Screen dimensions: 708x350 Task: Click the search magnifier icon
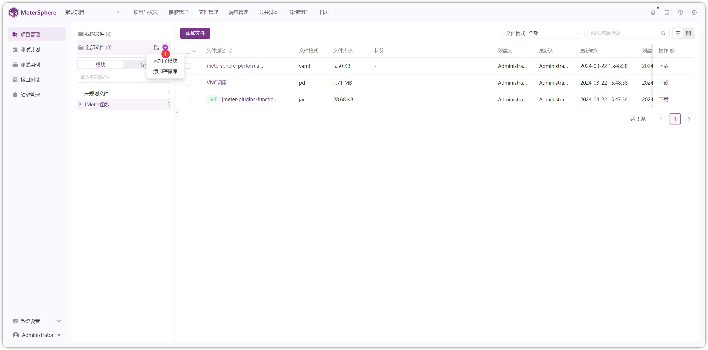click(663, 33)
